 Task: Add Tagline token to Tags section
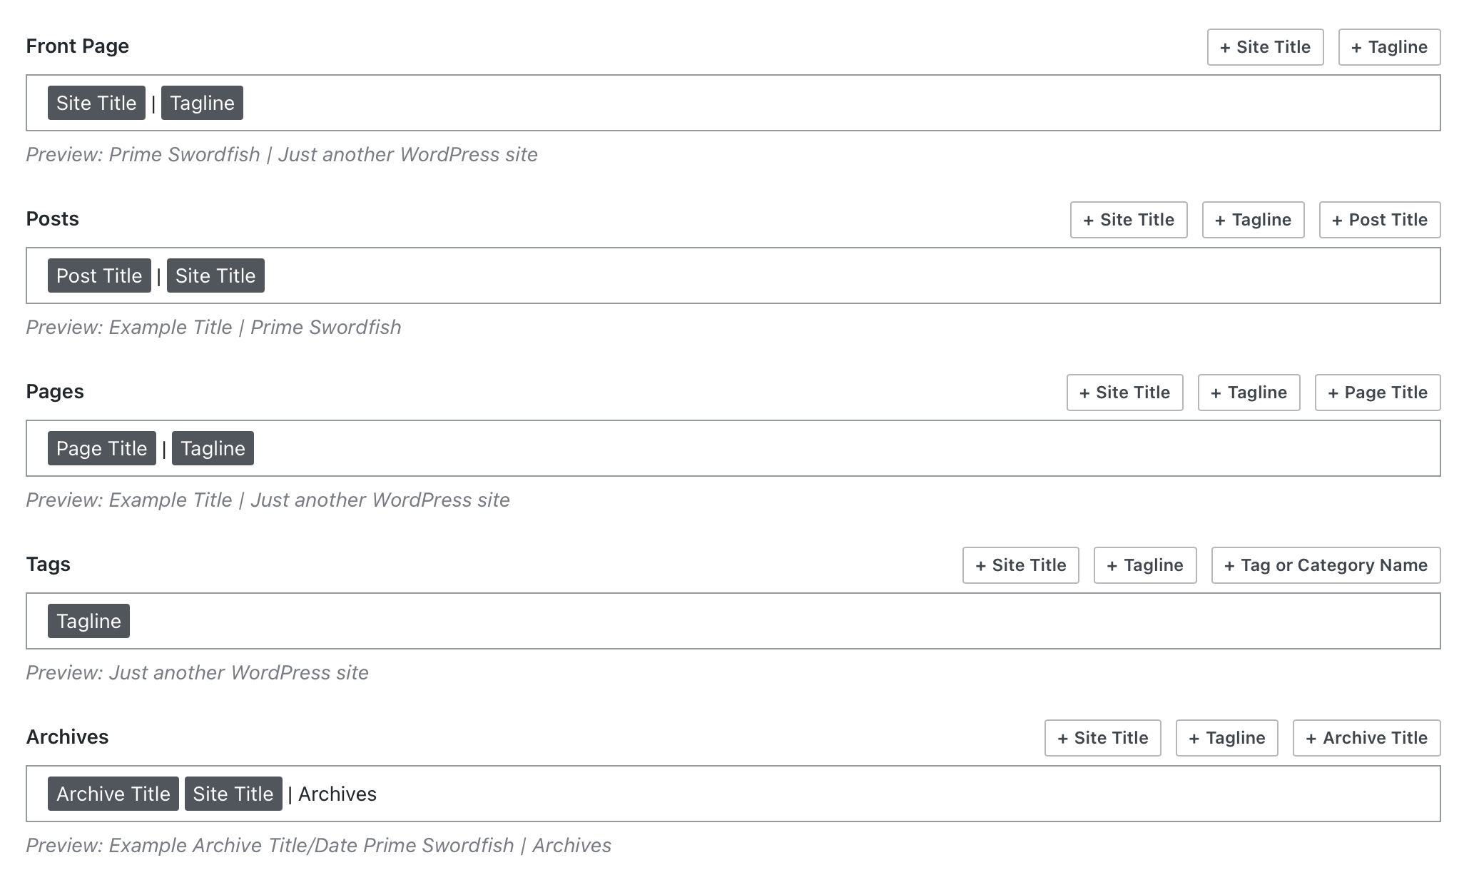pos(1144,565)
